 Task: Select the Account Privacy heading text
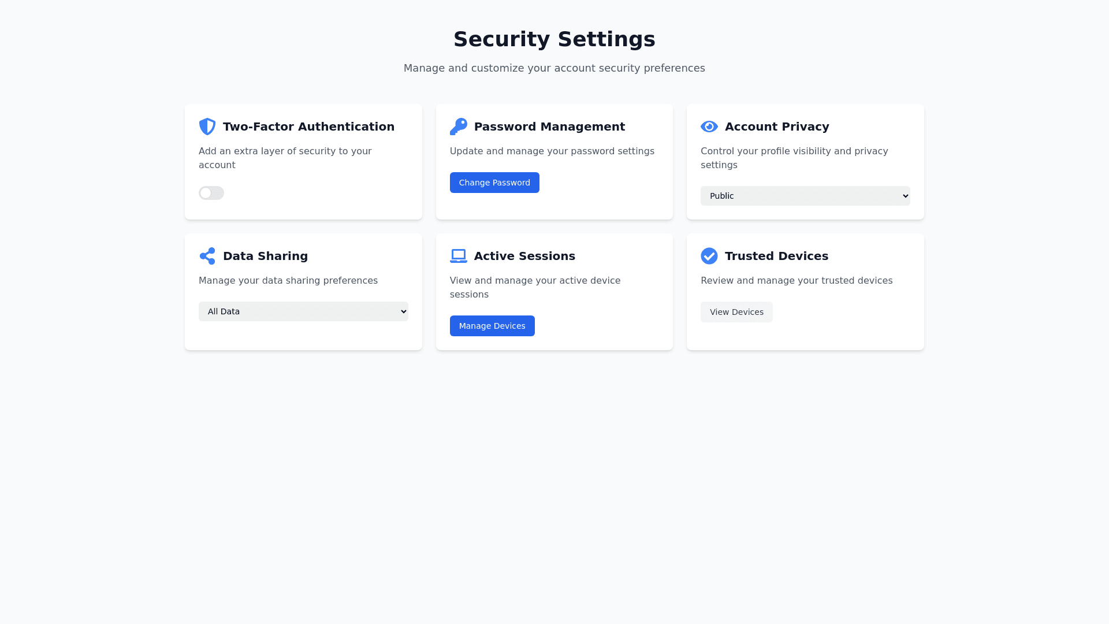[x=776, y=127]
